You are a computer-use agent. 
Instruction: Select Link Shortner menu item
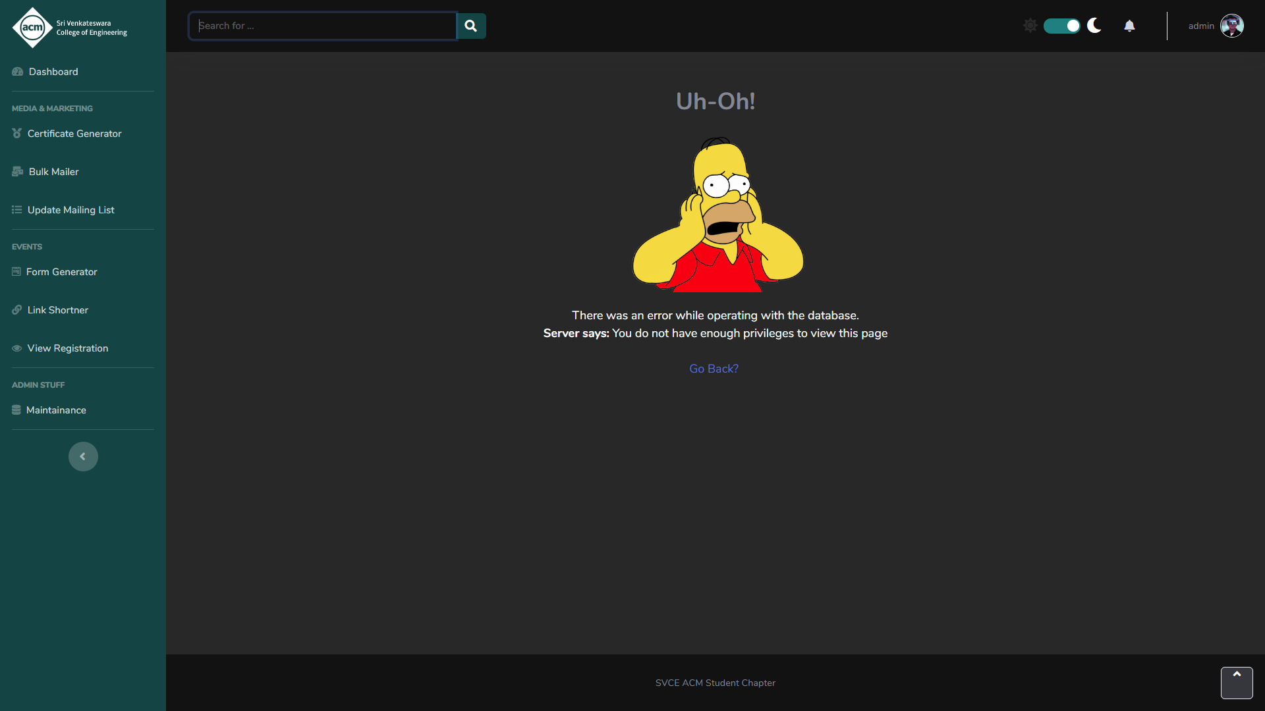click(x=57, y=310)
